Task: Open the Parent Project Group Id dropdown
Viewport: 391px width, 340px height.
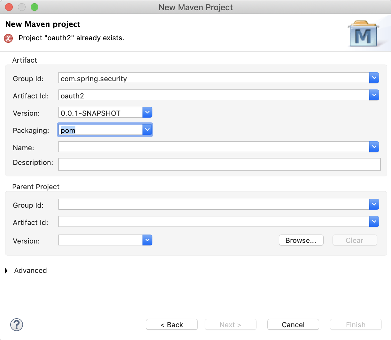Action: (374, 204)
